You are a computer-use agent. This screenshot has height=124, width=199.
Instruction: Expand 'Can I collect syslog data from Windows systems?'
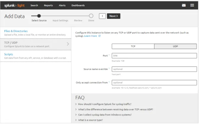tap(103, 115)
